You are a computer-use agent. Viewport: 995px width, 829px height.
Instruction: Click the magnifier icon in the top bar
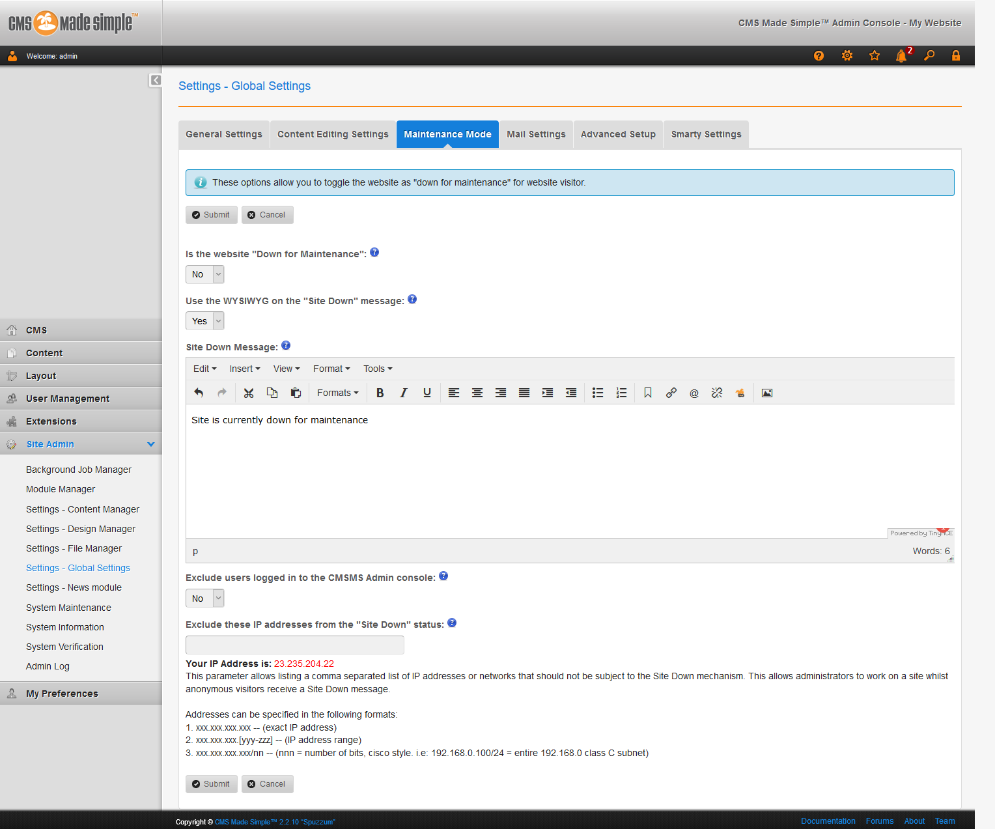(x=929, y=55)
